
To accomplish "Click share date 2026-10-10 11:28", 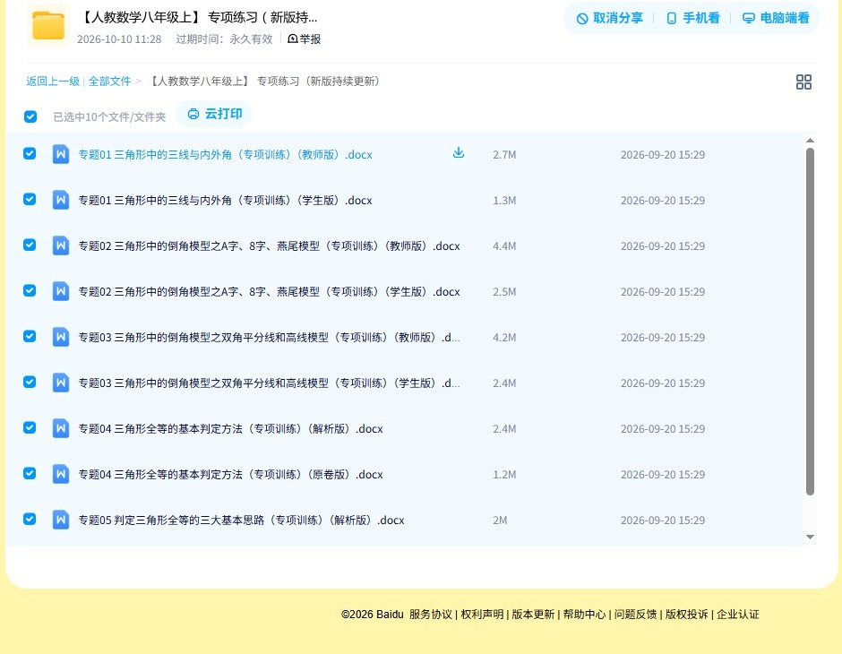I will click(x=119, y=39).
